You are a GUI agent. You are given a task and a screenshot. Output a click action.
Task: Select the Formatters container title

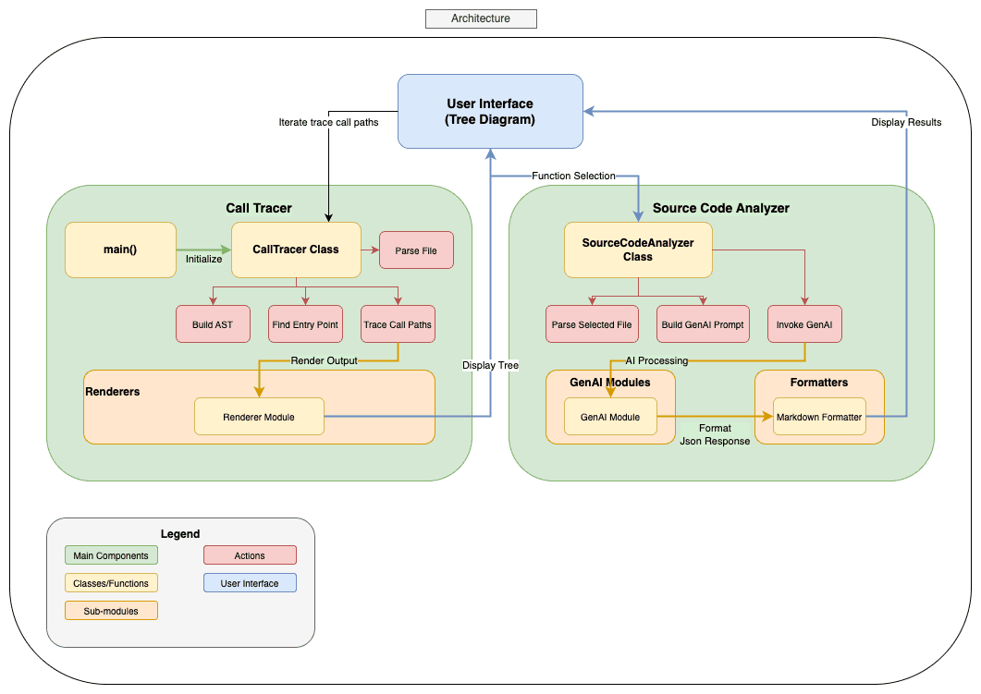(x=819, y=382)
